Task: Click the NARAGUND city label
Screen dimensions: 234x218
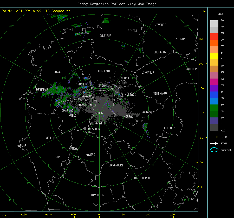Action: click(x=88, y=96)
